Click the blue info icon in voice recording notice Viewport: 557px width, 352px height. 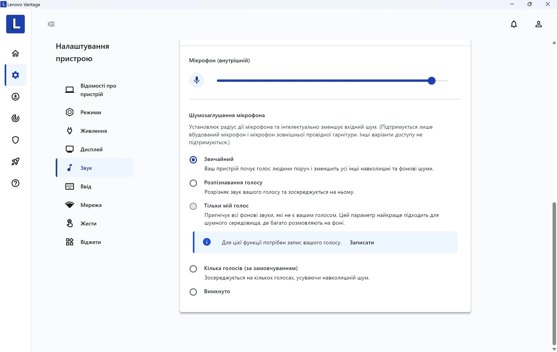[207, 242]
